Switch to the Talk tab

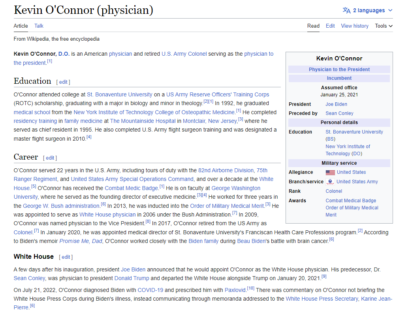(x=39, y=26)
